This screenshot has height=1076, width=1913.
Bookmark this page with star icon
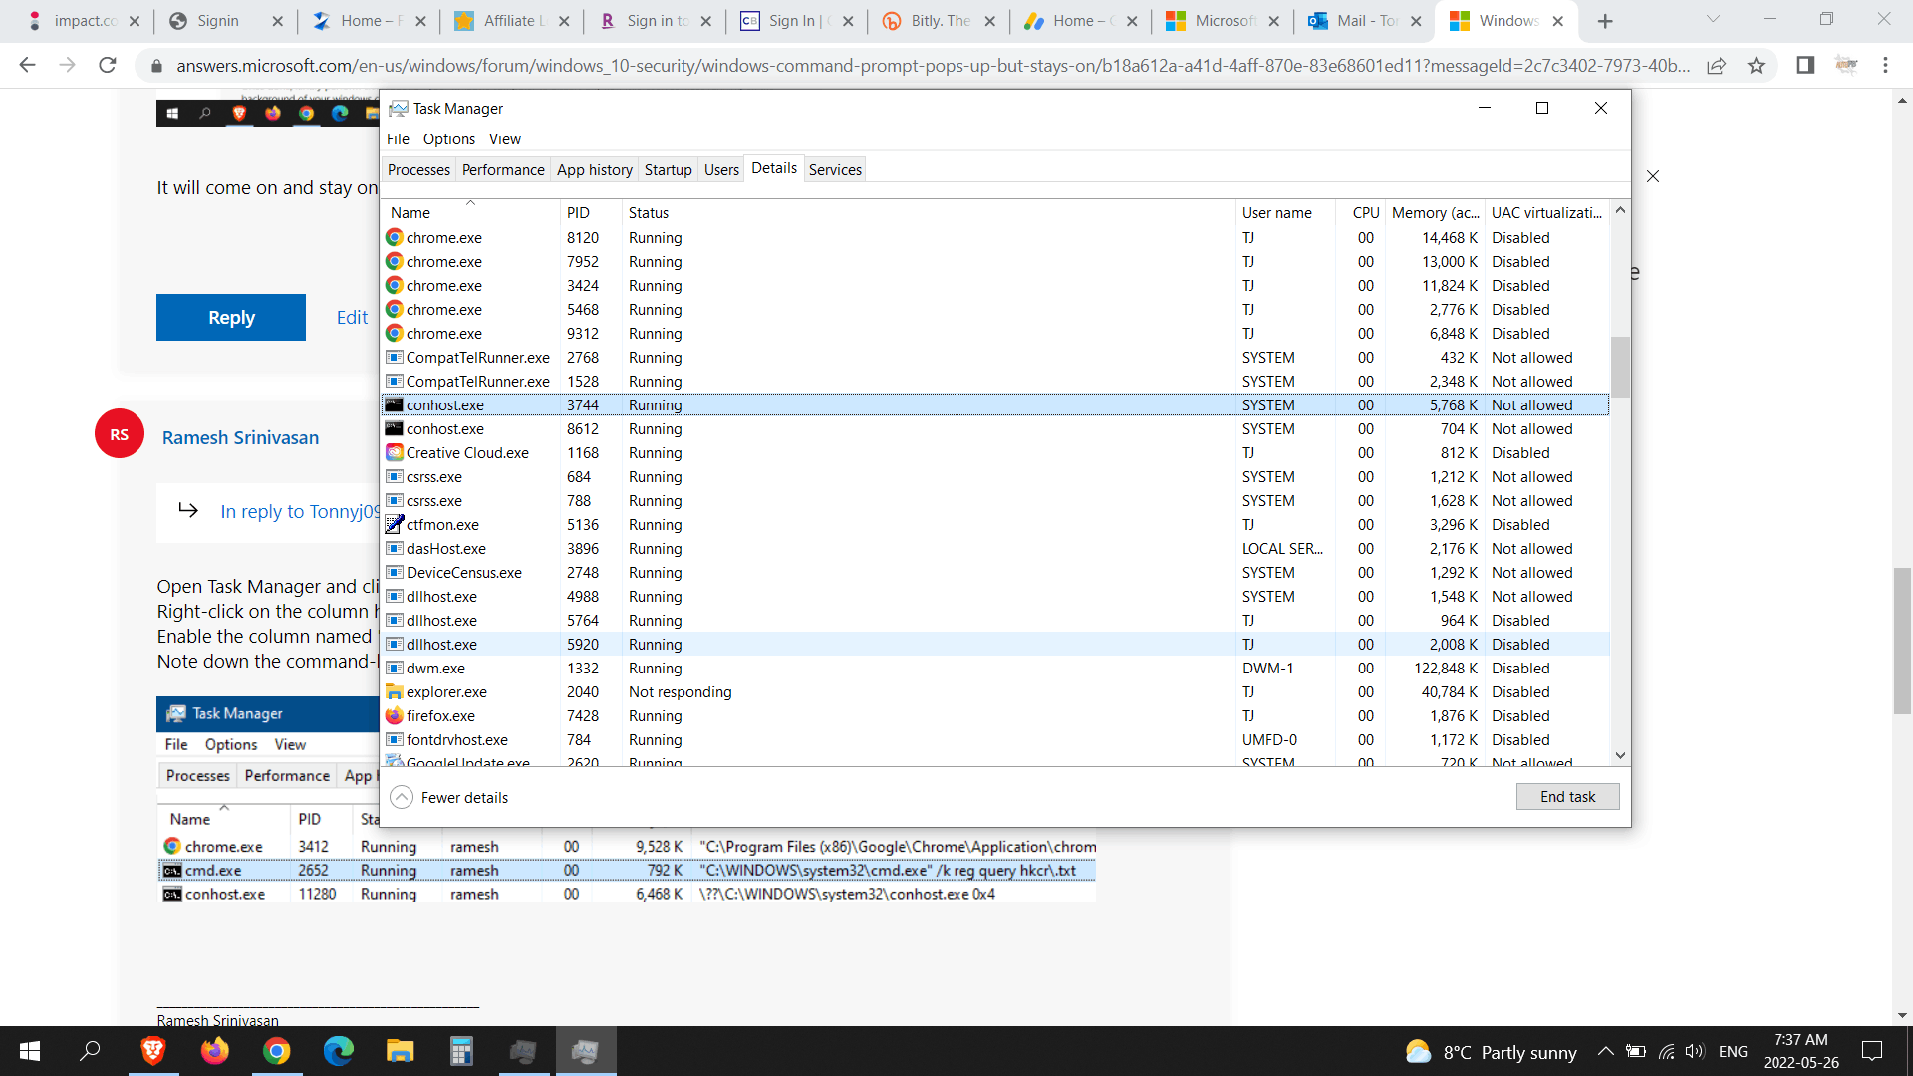(1756, 66)
